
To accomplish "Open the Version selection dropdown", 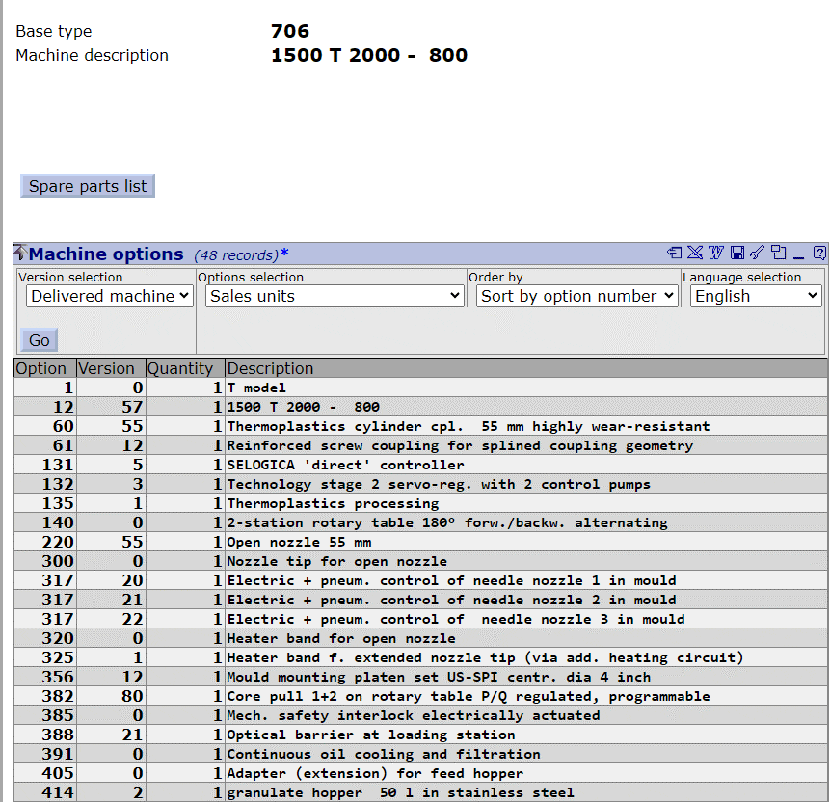I will click(110, 296).
